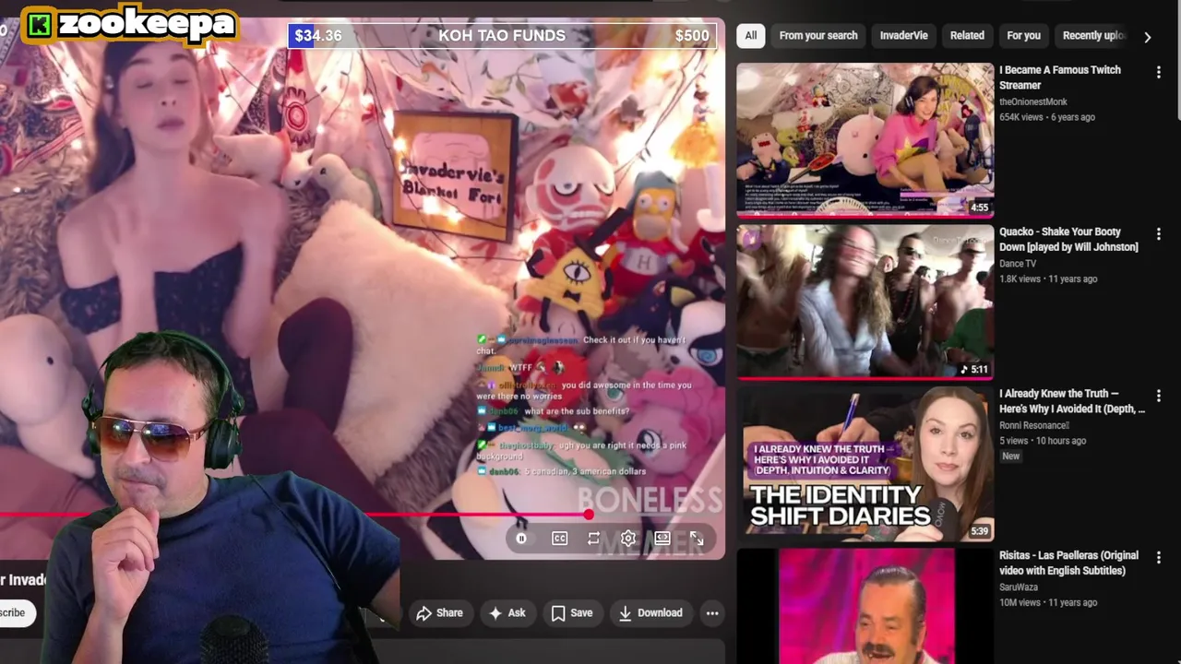This screenshot has height=664, width=1181.
Task: Open the player settings gear
Action: (x=628, y=539)
